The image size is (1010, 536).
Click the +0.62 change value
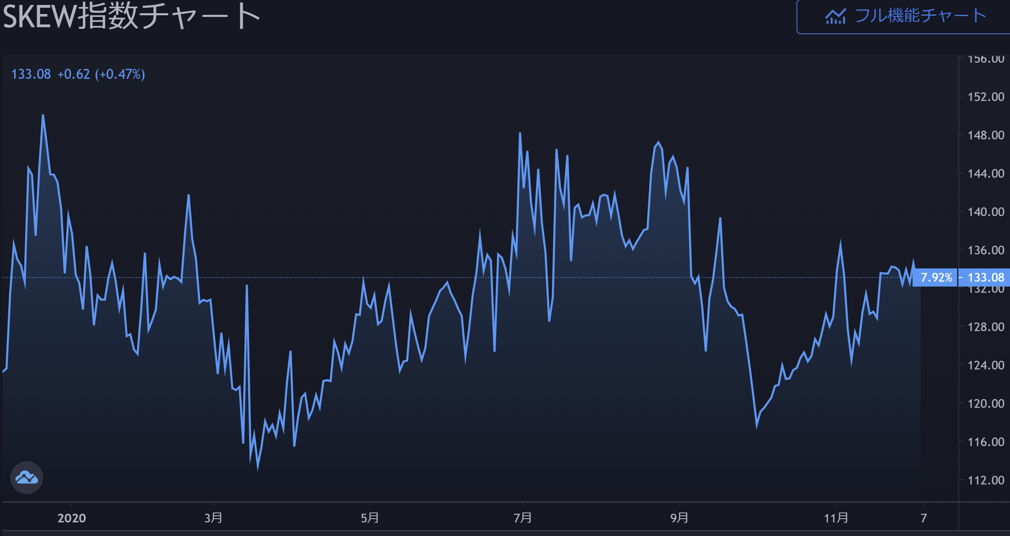coord(73,74)
